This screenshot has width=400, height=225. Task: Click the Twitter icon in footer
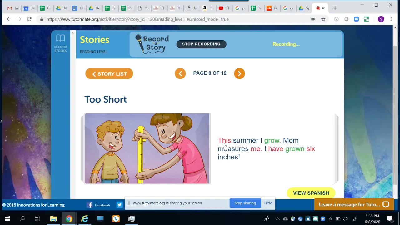pyautogui.click(x=119, y=205)
